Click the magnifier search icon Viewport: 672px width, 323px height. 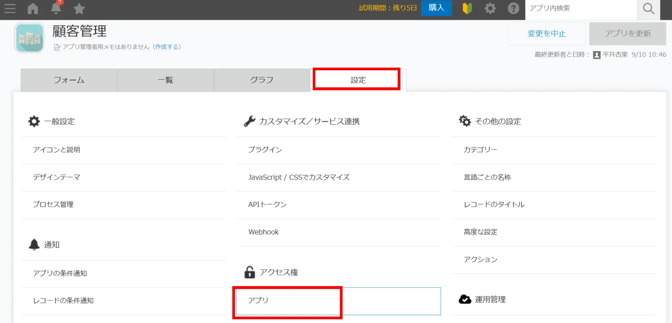click(x=648, y=8)
